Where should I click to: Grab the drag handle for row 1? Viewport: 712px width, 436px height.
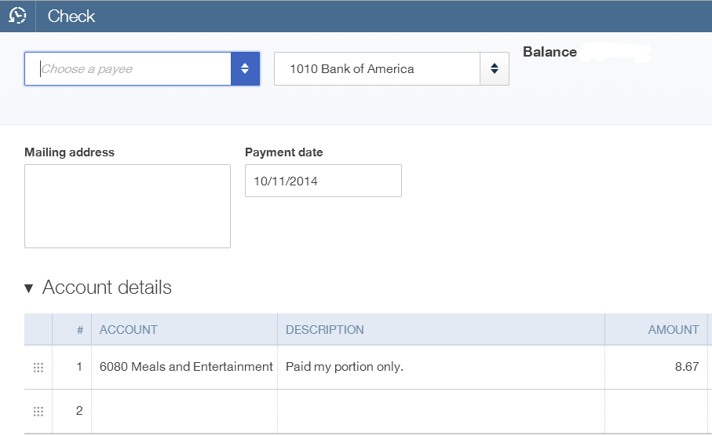point(38,368)
